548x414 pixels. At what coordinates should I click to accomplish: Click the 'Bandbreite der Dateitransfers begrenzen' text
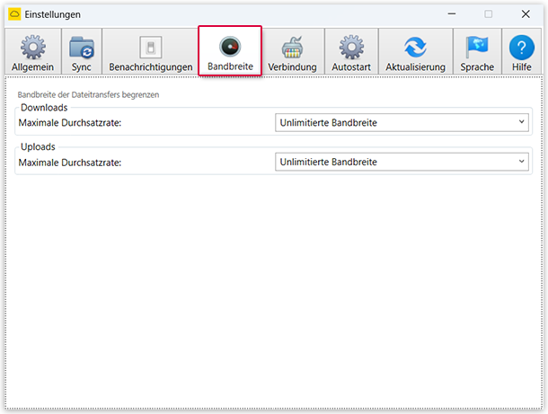pyautogui.click(x=88, y=94)
